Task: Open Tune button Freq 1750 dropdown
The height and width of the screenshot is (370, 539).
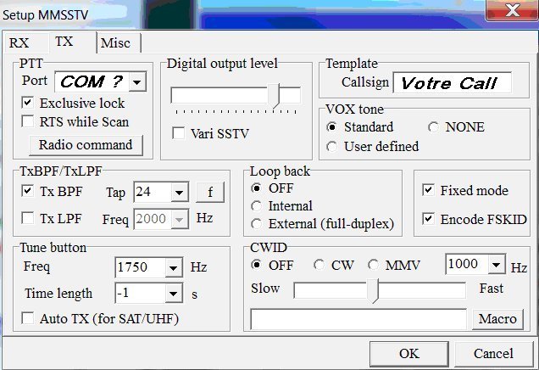Action: point(174,267)
